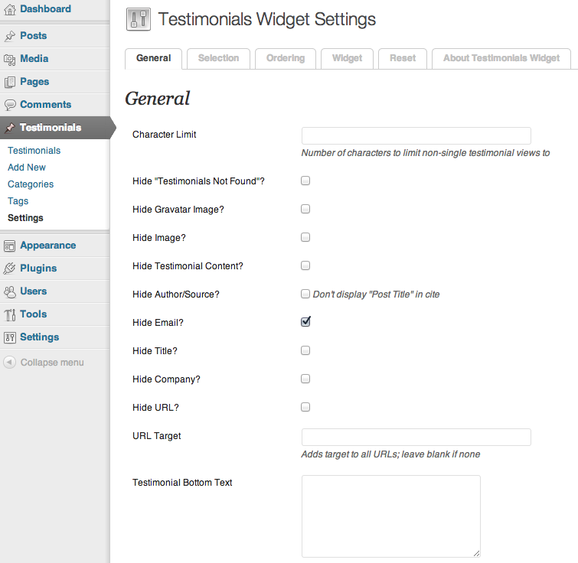Click the Users icon in sidebar

(10, 291)
